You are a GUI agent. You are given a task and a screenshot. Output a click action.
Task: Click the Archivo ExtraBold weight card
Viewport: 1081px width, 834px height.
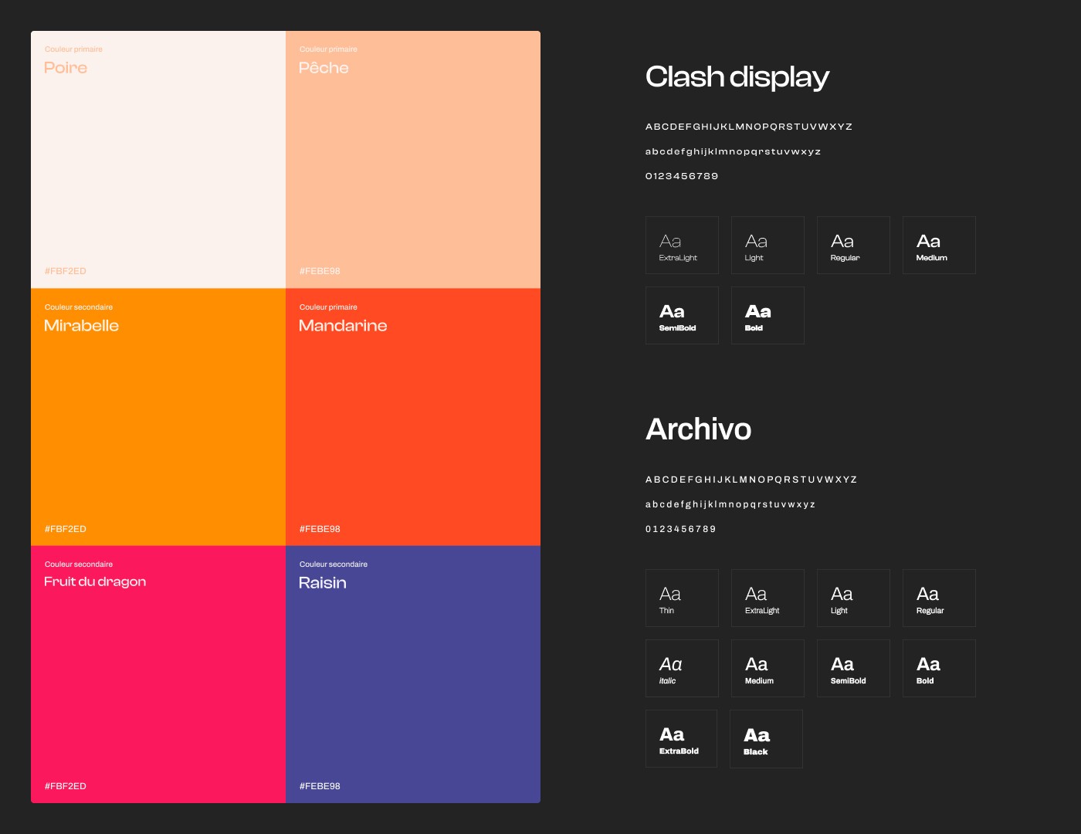coord(681,738)
